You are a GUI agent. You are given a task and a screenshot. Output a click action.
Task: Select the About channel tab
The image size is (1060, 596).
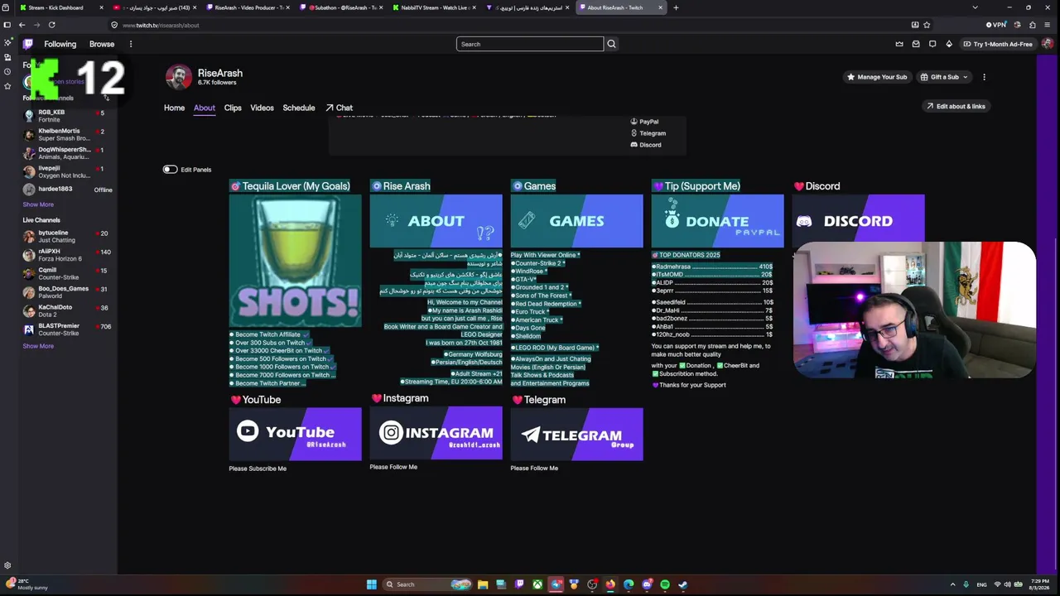coord(204,108)
